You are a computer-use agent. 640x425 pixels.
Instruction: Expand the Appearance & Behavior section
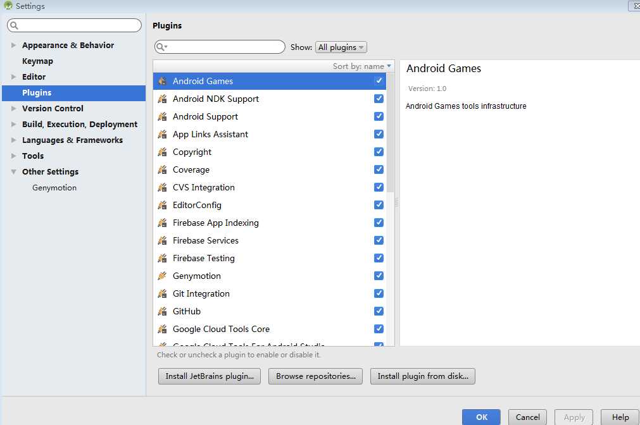tap(13, 46)
